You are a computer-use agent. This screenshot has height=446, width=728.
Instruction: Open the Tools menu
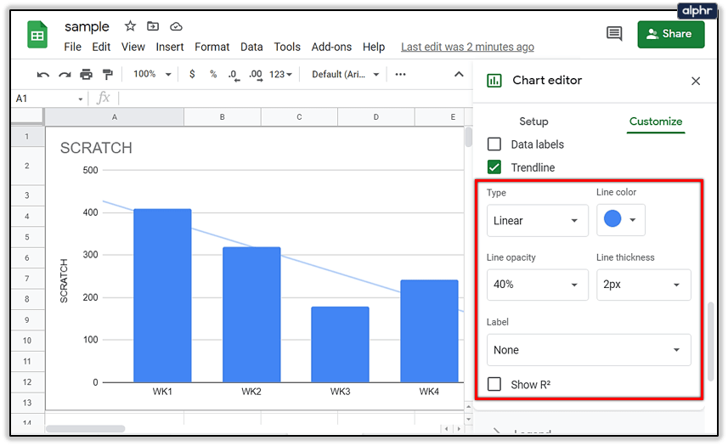[287, 47]
